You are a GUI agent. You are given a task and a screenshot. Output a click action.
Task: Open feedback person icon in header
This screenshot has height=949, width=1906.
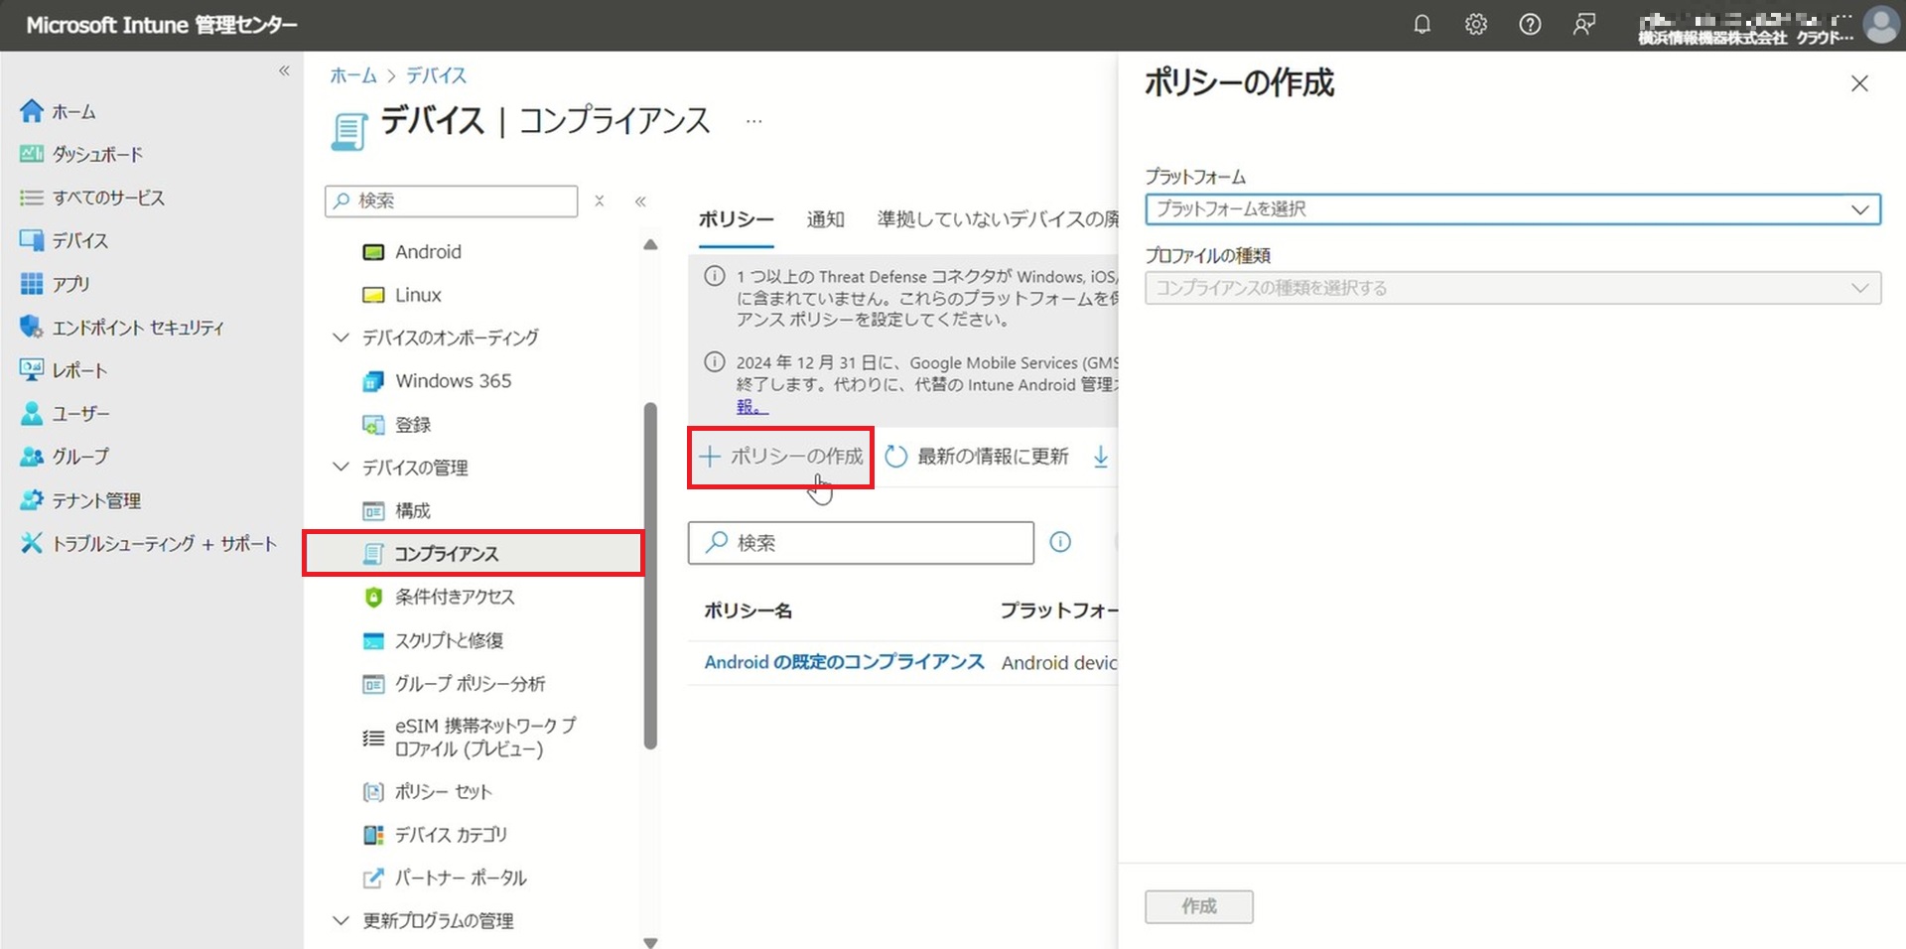tap(1584, 25)
